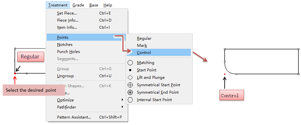The width and height of the screenshot is (301, 125).
Task: Choose the Symmetrical Start Point crosshair icon
Action: tap(130, 85)
